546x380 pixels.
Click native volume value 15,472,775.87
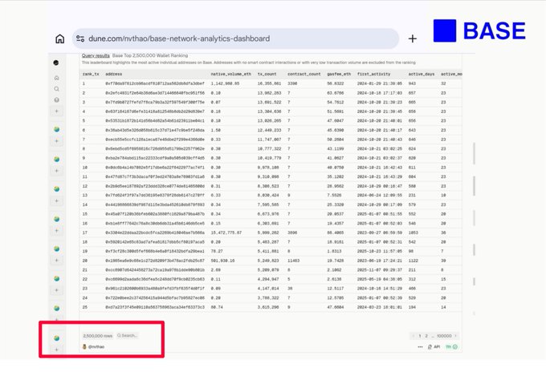pos(226,232)
